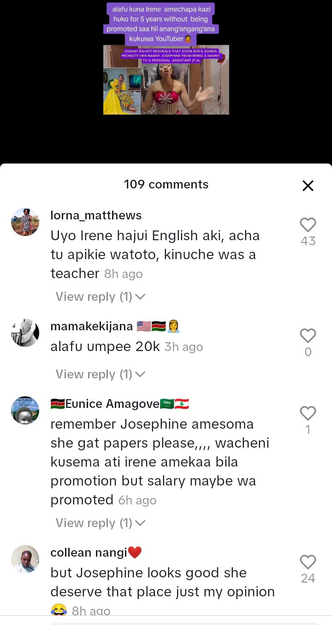Tap the video thumbnail behind comments

point(166,79)
